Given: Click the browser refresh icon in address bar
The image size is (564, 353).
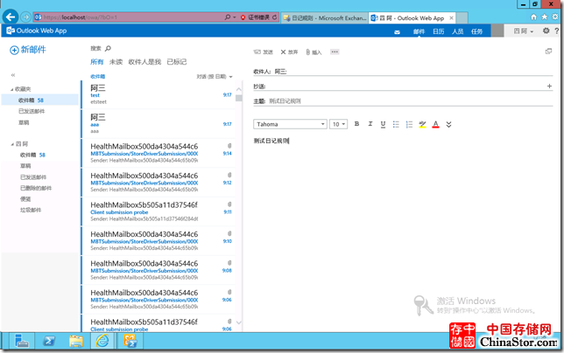Looking at the screenshot, I should 274,17.
